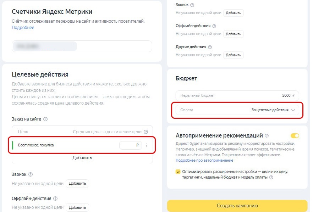Click help icon beside left Оффлайн-действия heading

pyautogui.click(x=55, y=199)
